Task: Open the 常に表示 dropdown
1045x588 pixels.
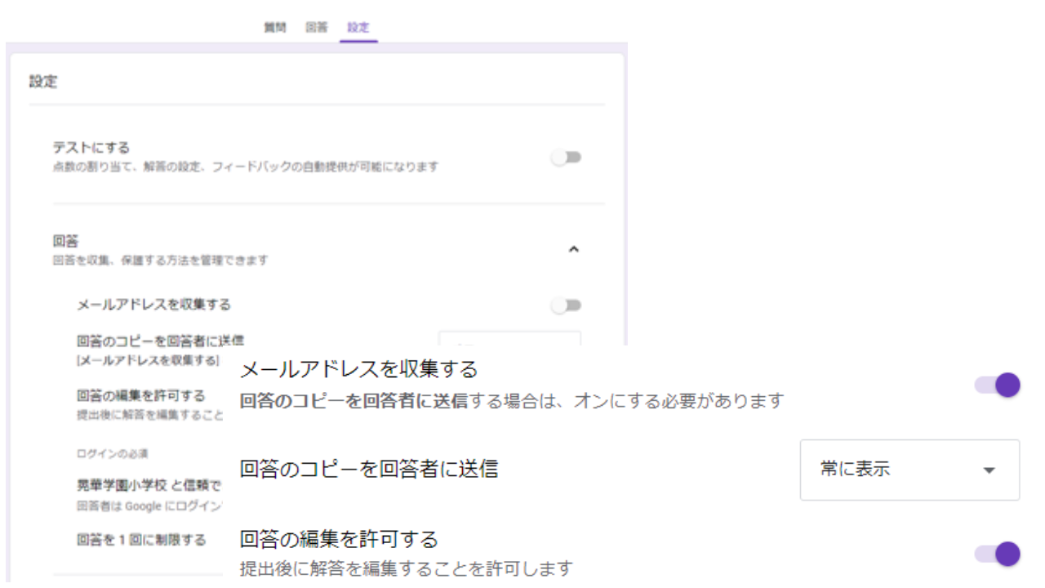Action: (909, 470)
